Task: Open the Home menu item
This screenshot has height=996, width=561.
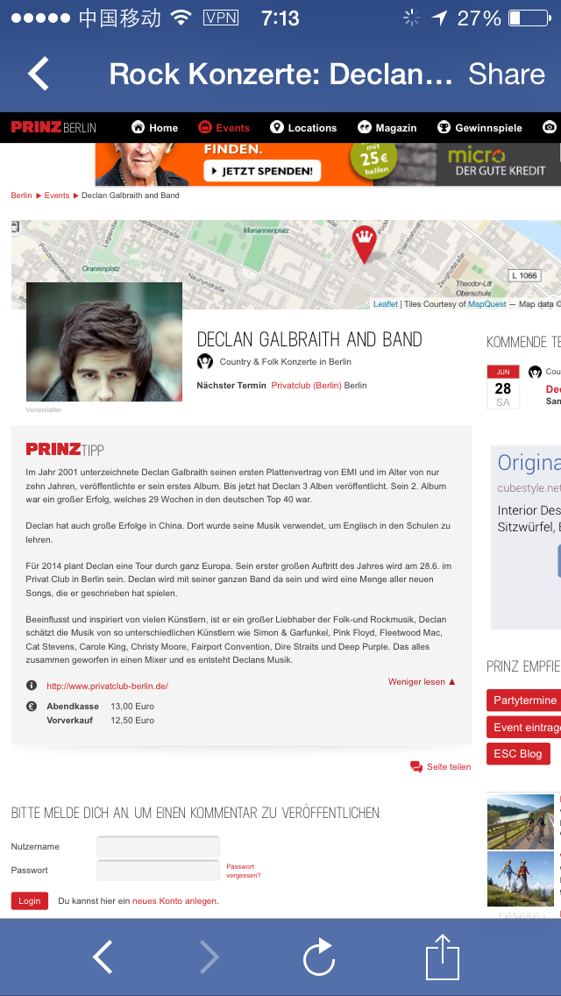Action: 155,128
